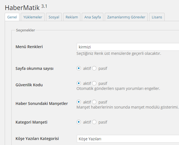Select pasif for Güvenlik Kodu
Viewport: 179px width, 145px height.
click(x=94, y=83)
